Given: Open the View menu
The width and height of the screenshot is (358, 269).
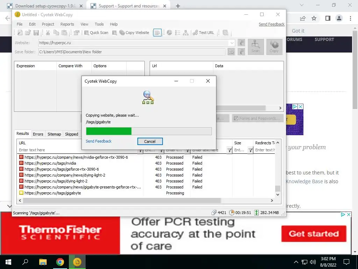Looking at the screenshot, I should click(84, 24).
